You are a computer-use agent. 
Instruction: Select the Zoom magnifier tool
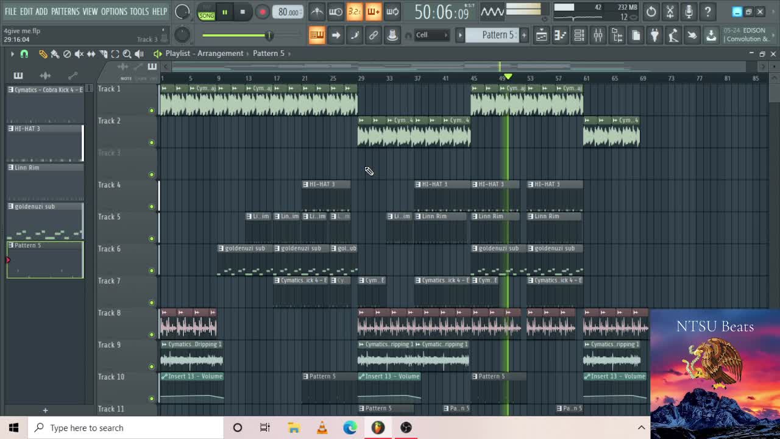pyautogui.click(x=127, y=54)
